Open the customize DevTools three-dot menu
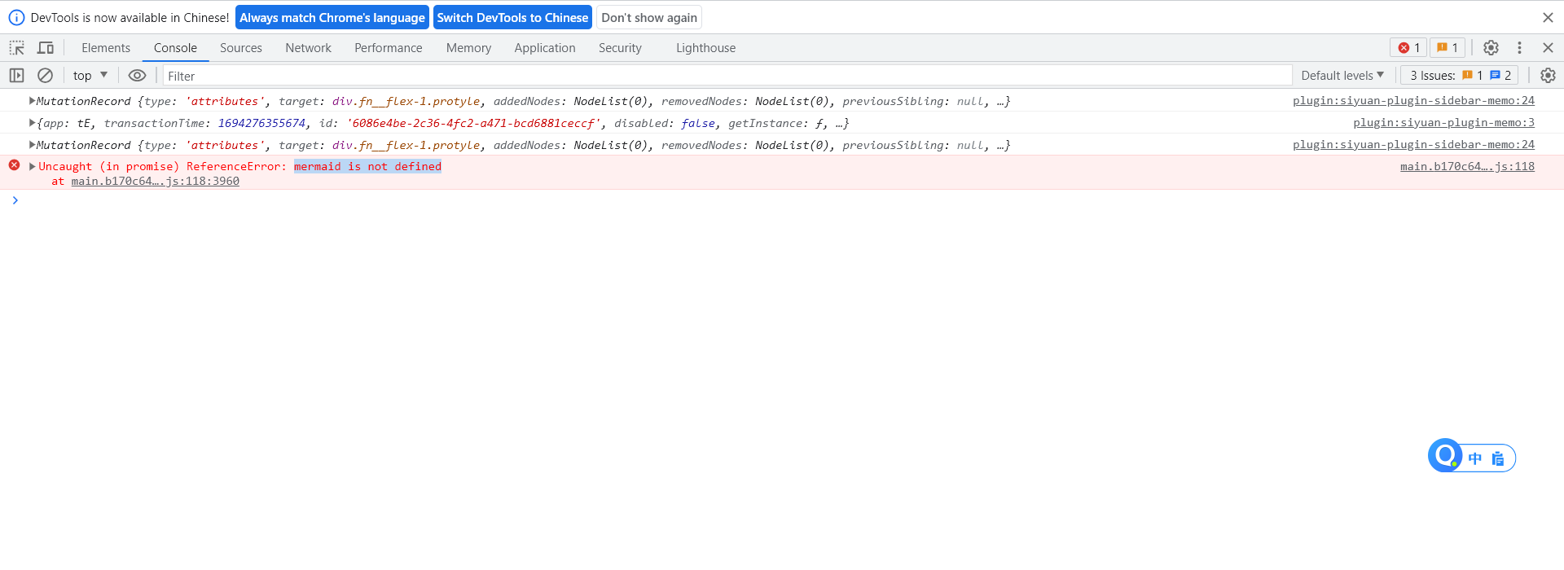This screenshot has height=570, width=1564. click(x=1519, y=48)
